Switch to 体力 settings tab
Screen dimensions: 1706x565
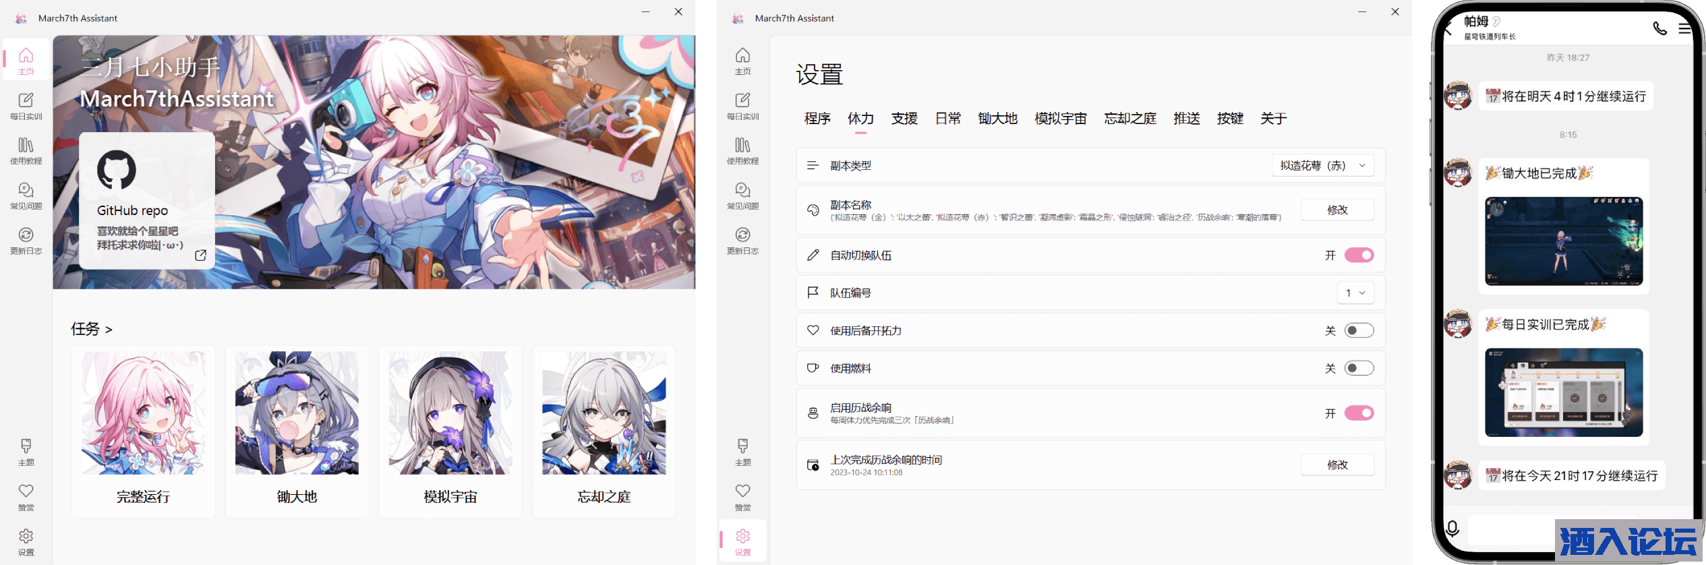click(860, 119)
